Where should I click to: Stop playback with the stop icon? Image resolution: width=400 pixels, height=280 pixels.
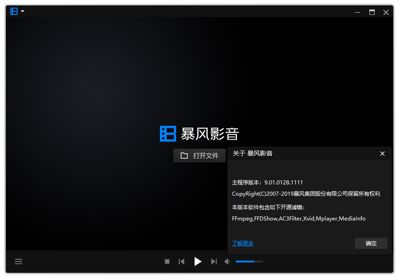[x=167, y=262]
